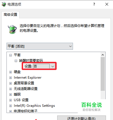113x120 pixels.
Task: Expand the 睡眠 tree node
Action: click(10, 94)
